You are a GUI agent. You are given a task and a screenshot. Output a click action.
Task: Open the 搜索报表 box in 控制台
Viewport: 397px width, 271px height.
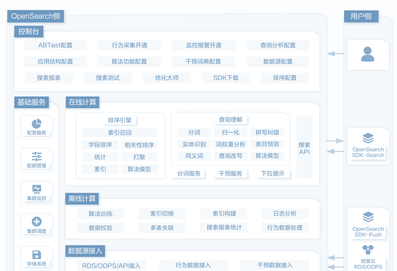[49, 78]
